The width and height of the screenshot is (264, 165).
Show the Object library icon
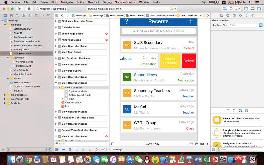tap(240, 111)
